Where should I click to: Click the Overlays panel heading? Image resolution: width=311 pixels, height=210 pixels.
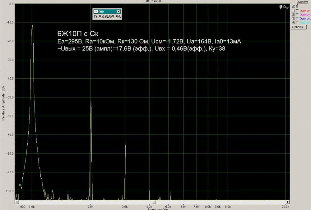302,2
